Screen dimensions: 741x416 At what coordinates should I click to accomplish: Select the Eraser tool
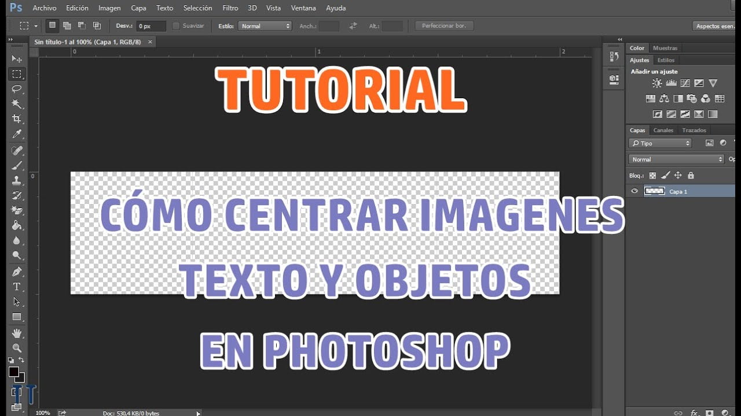click(x=17, y=211)
